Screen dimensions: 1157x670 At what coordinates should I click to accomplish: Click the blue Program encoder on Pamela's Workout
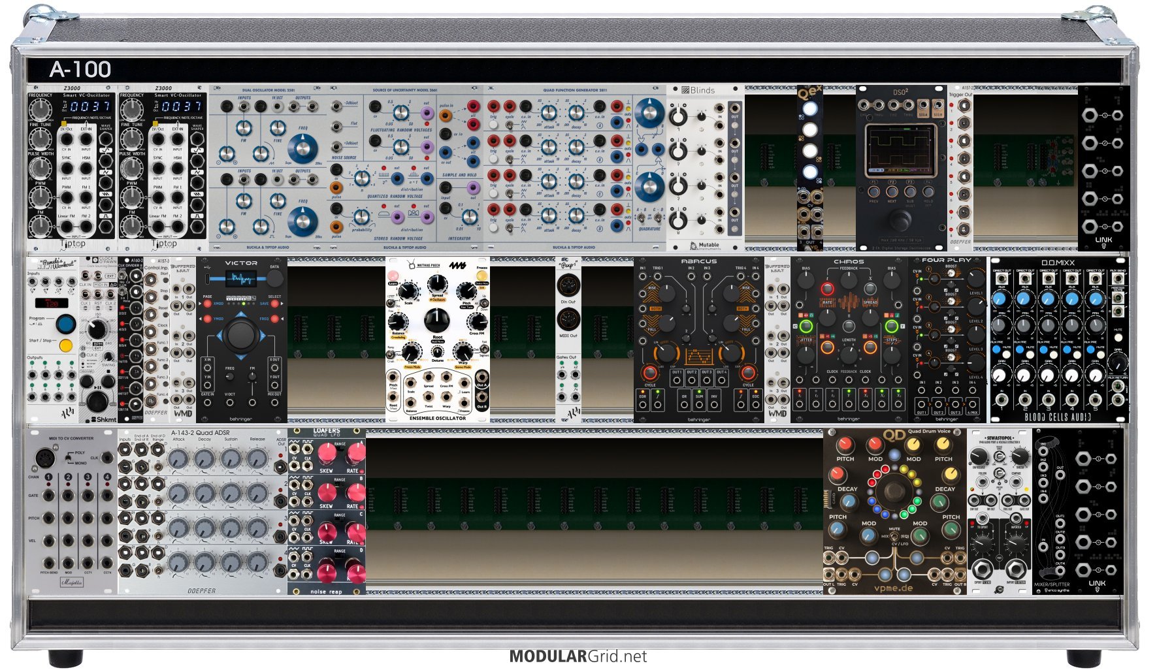tap(65, 323)
